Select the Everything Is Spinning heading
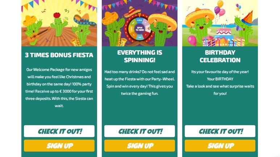Screen dimensions: 280x157 (139, 56)
